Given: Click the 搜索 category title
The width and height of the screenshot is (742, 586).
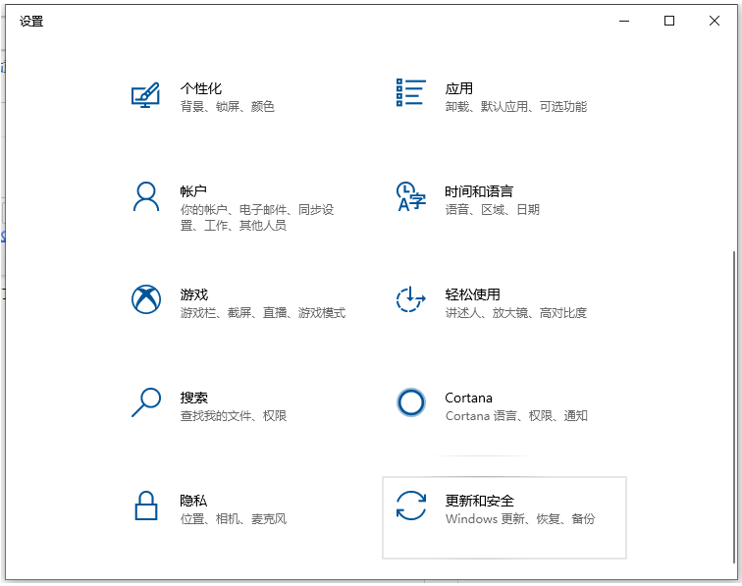Looking at the screenshot, I should coord(194,398).
